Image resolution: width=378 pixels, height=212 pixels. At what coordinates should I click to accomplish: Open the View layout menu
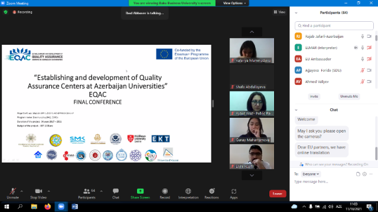tap(279, 12)
